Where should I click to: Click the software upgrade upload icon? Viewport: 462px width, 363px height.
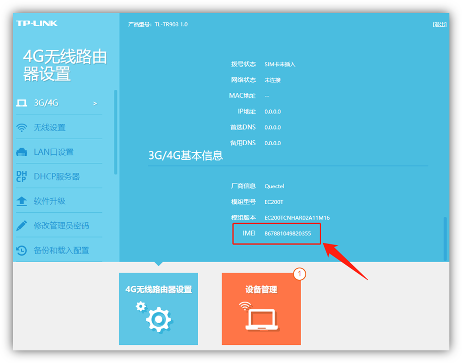pyautogui.click(x=22, y=201)
